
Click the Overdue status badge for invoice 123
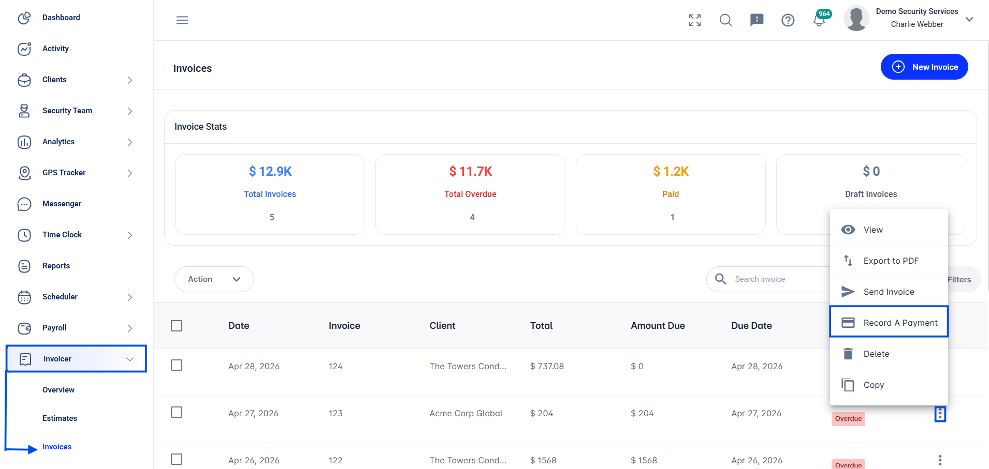point(848,419)
